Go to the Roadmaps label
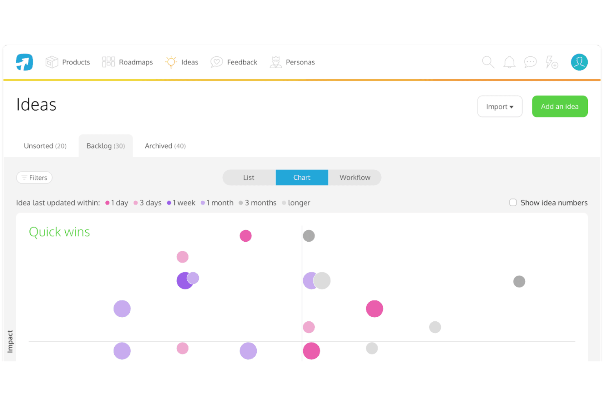The width and height of the screenshot is (604, 403). [x=136, y=62]
